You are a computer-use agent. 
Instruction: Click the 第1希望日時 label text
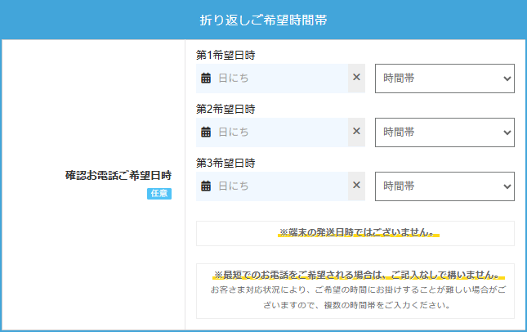click(226, 56)
